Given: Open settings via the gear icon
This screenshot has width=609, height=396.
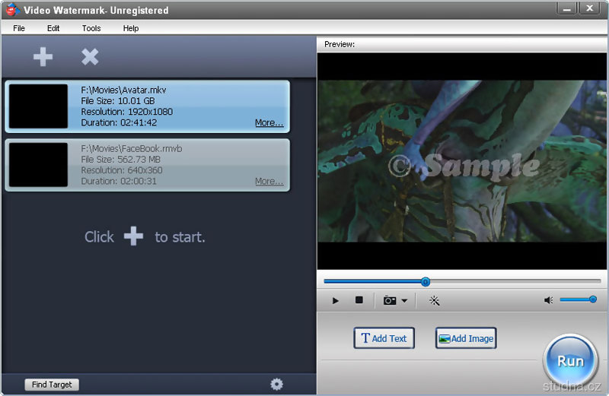Looking at the screenshot, I should tap(276, 384).
